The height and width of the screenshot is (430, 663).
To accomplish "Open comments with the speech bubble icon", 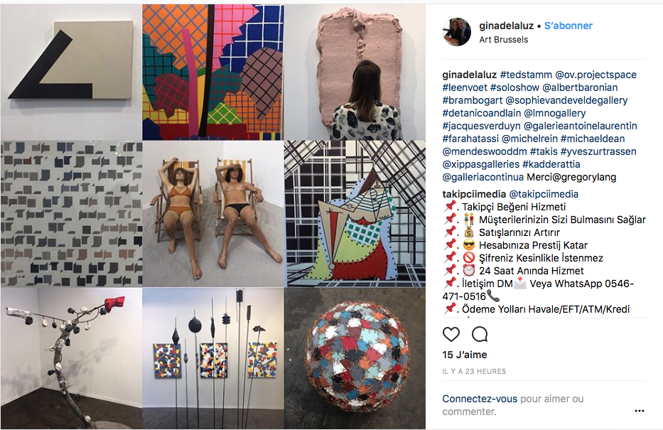I will [x=480, y=335].
